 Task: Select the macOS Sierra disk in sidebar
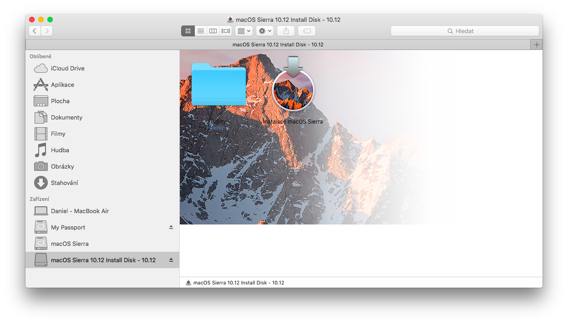click(x=102, y=244)
